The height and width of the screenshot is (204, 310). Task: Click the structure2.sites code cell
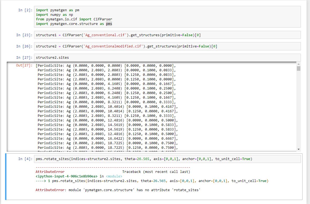coord(167,58)
